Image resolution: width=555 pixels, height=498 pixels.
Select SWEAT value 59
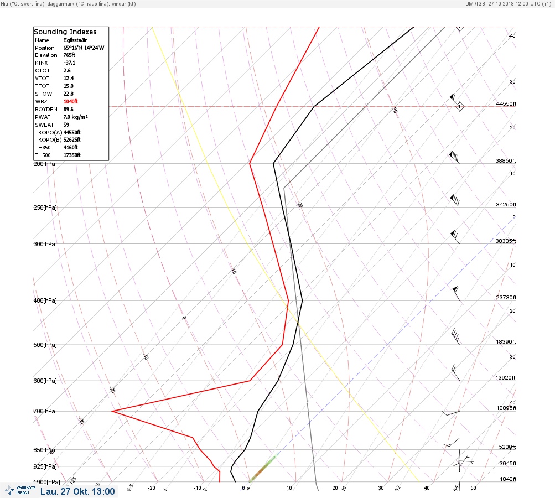pos(66,124)
